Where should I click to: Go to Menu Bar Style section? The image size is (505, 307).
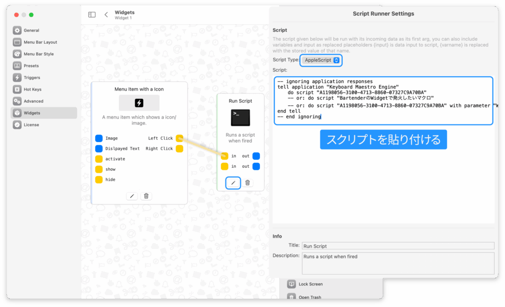point(38,54)
